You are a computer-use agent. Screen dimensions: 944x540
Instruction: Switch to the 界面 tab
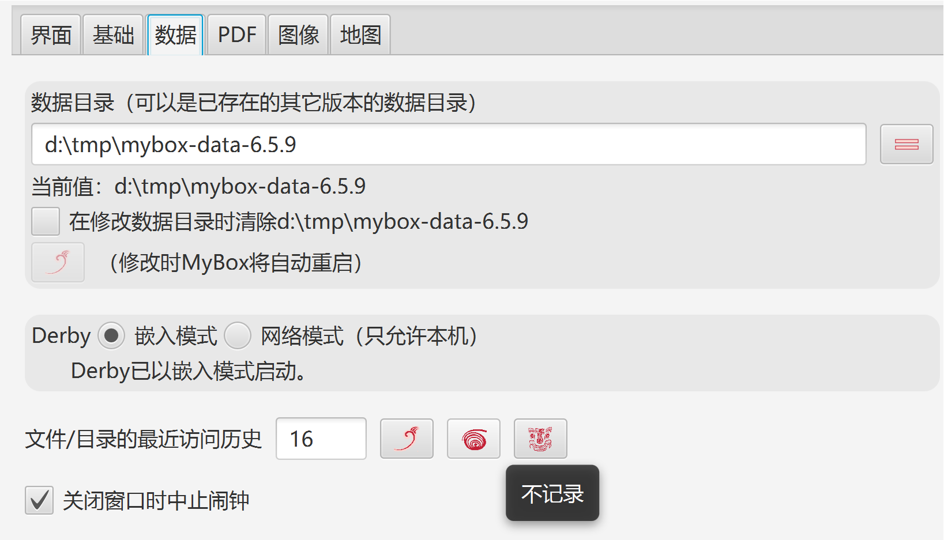pyautogui.click(x=51, y=35)
